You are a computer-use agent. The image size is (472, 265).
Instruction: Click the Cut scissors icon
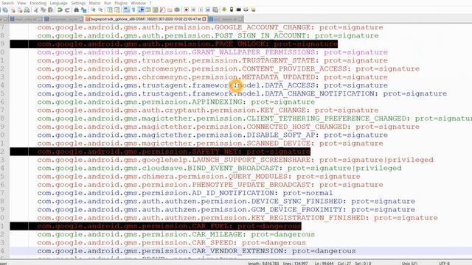click(35, 10)
